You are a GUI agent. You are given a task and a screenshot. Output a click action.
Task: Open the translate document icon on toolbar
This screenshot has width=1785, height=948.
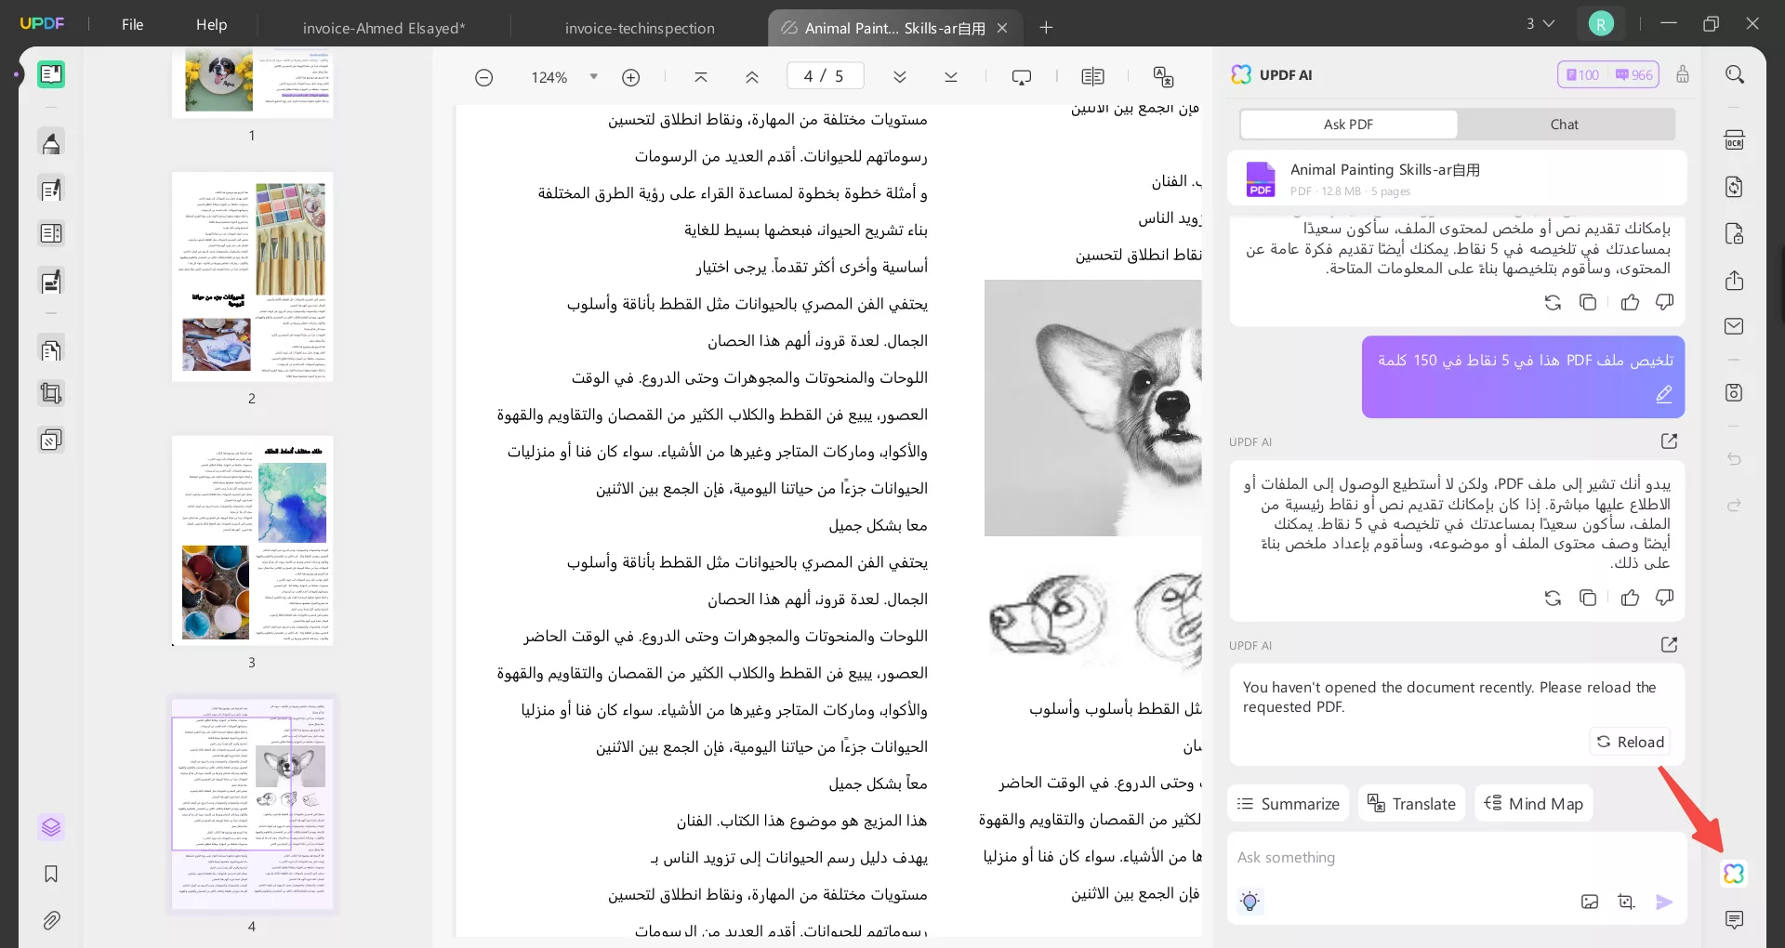tap(1165, 77)
